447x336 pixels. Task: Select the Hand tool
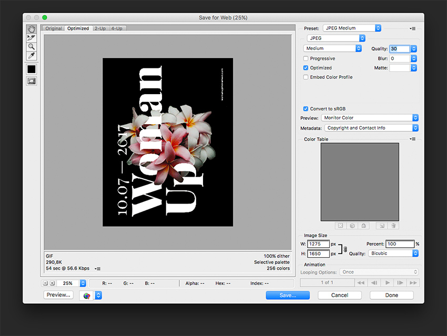click(x=32, y=29)
